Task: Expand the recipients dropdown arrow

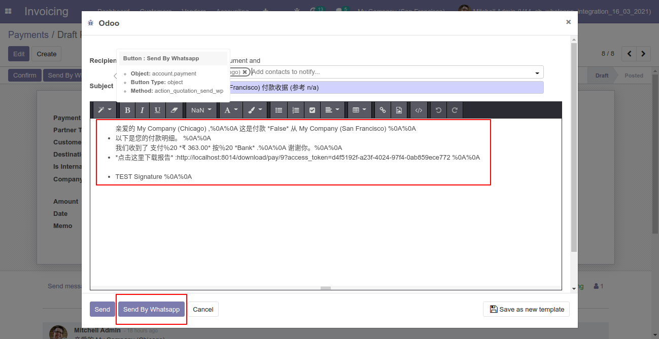Action: point(537,72)
